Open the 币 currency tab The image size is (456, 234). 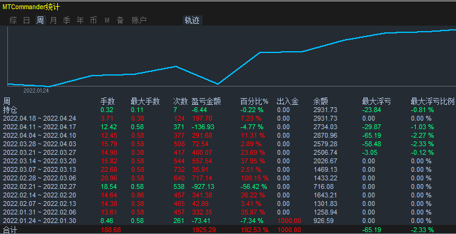pyautogui.click(x=93, y=20)
